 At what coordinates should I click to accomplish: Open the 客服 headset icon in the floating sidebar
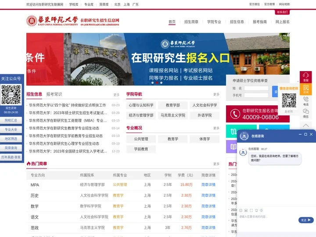tap(306, 77)
